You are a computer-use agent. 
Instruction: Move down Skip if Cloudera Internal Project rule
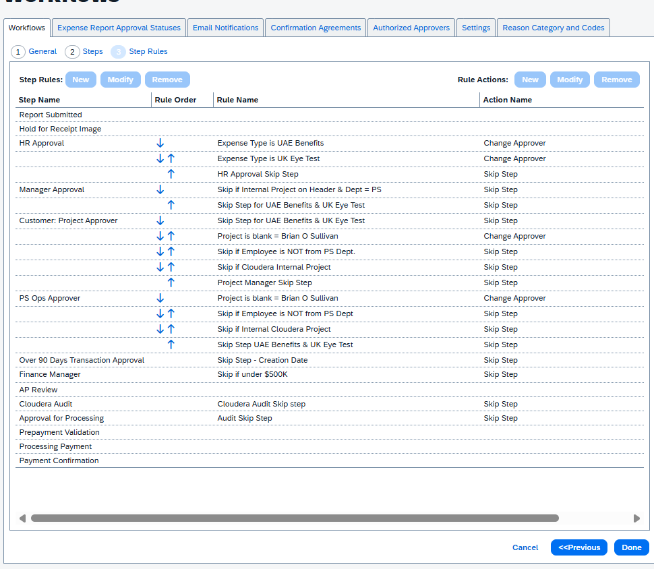tap(160, 267)
